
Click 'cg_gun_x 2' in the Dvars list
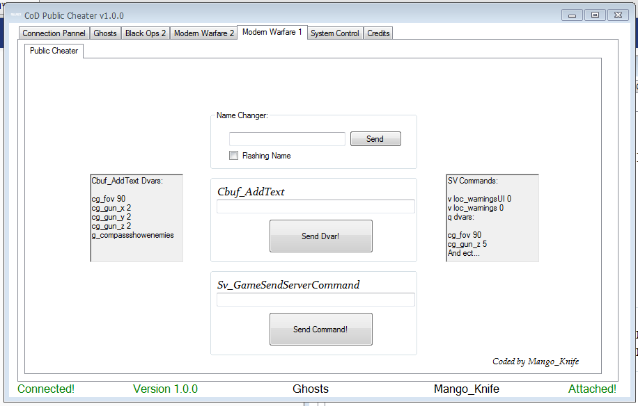click(x=111, y=208)
